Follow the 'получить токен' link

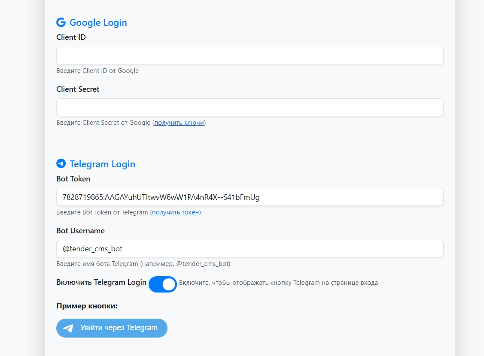coord(175,212)
